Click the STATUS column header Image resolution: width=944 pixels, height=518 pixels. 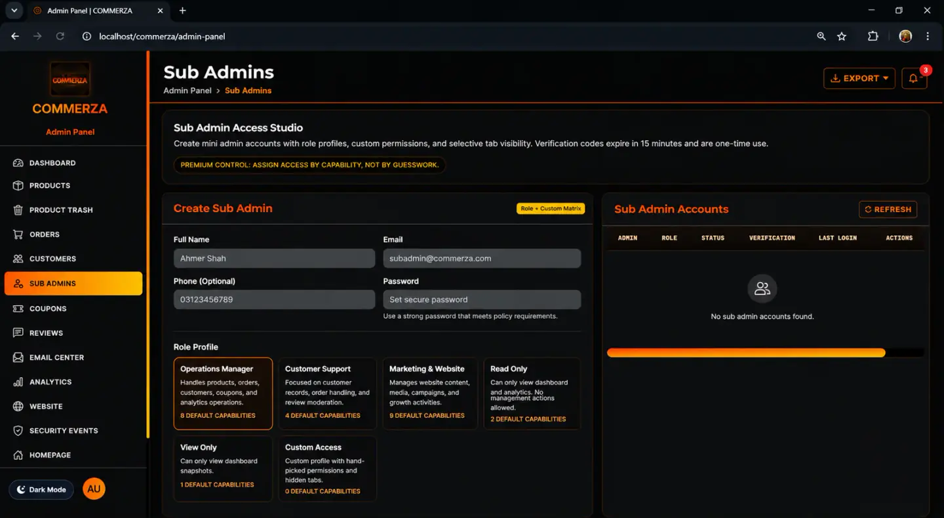(713, 238)
